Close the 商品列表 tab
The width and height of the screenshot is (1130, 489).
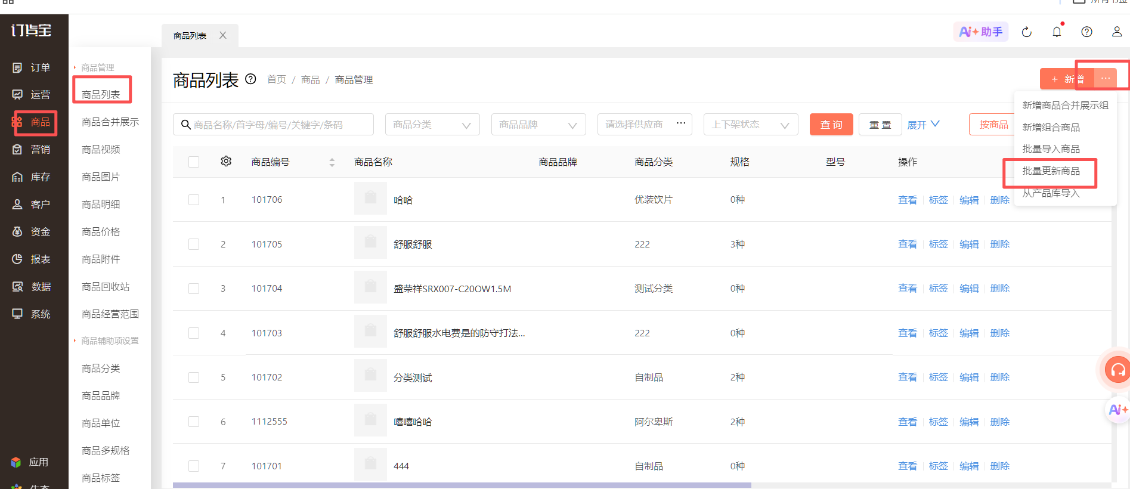point(223,35)
